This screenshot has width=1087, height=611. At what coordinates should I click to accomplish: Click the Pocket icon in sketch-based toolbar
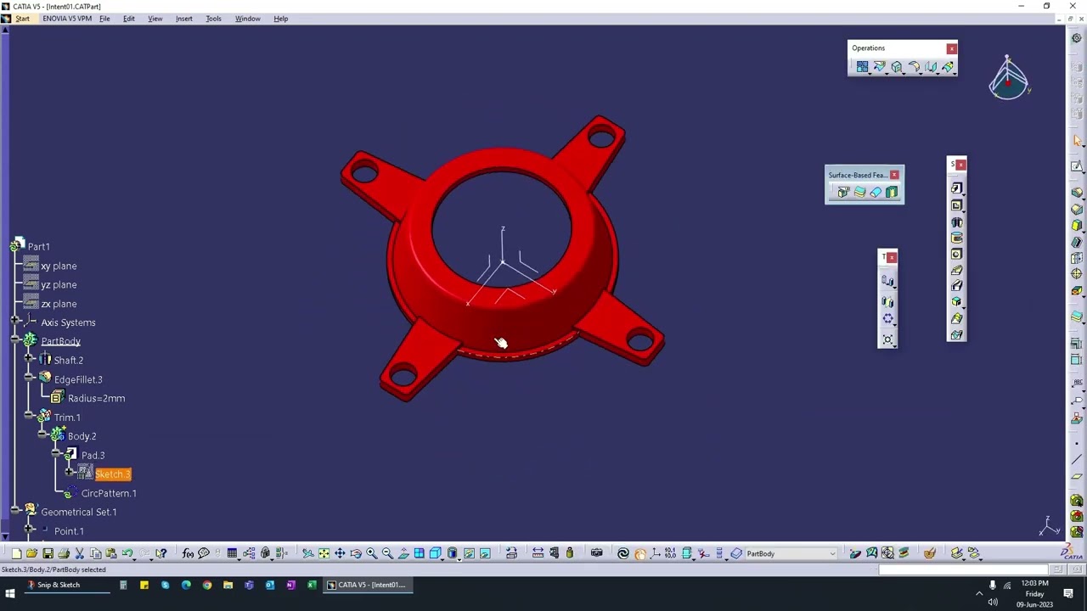pyautogui.click(x=956, y=205)
